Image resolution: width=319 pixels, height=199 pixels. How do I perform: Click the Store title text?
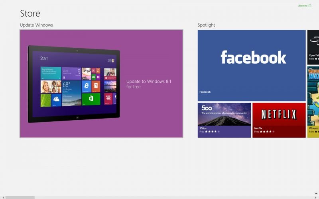click(30, 14)
